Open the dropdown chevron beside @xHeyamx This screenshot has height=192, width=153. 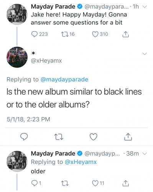point(145,54)
